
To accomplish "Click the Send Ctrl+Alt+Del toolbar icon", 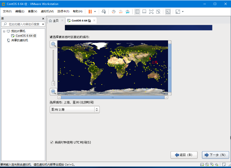I will [104, 11].
